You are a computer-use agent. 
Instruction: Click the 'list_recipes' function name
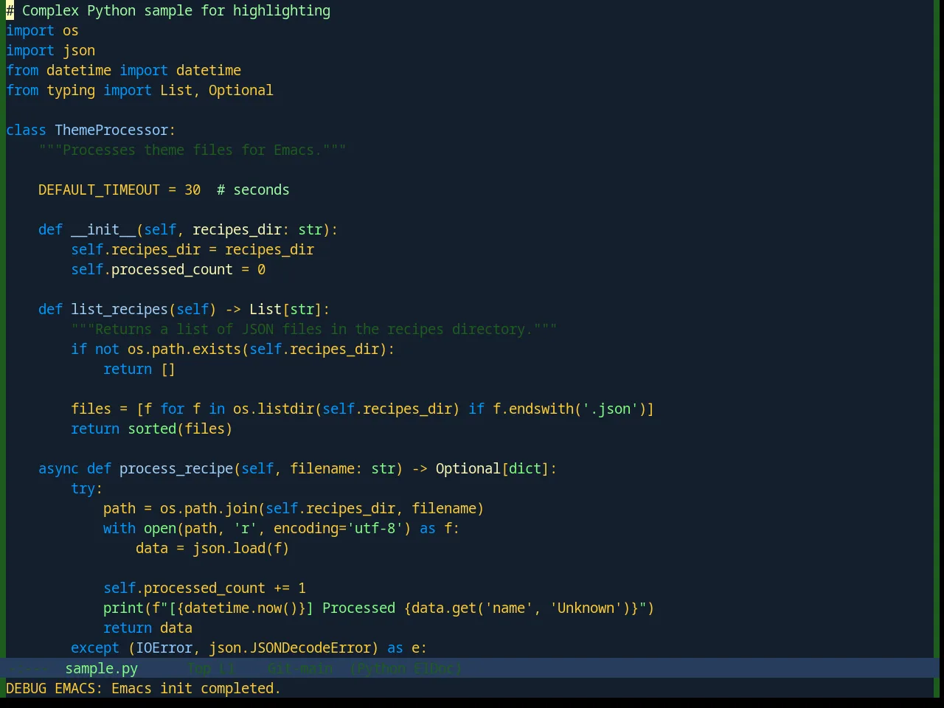pos(119,310)
